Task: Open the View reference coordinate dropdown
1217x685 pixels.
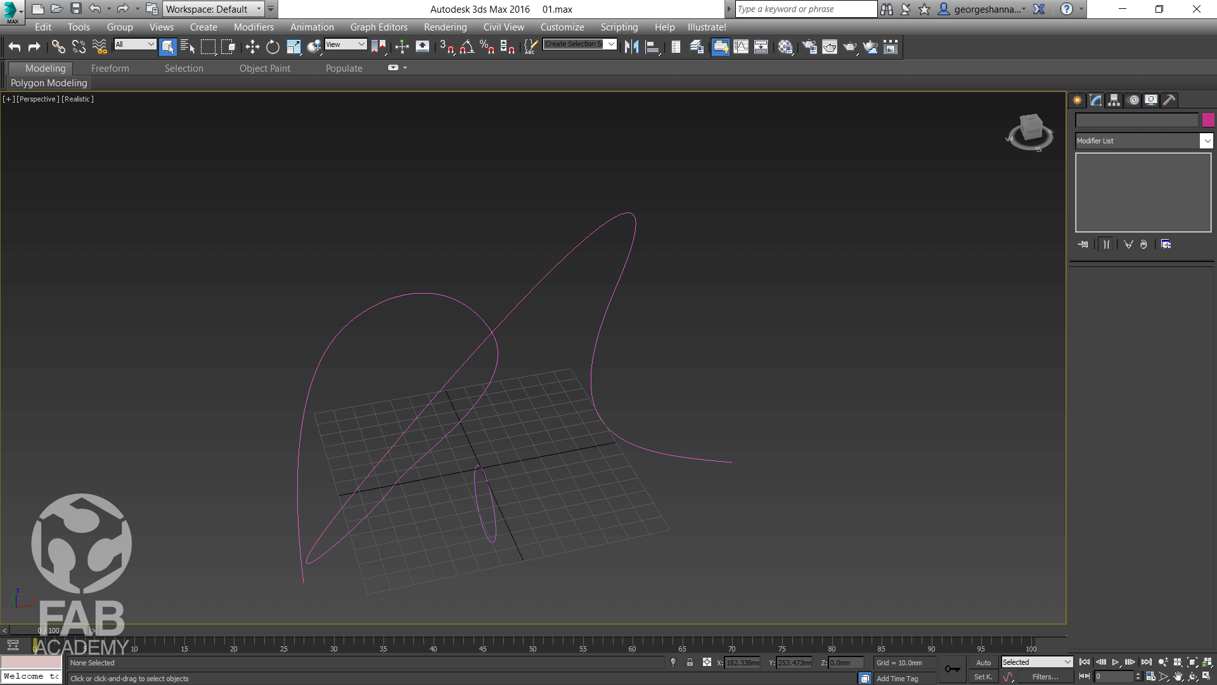Action: (x=345, y=44)
